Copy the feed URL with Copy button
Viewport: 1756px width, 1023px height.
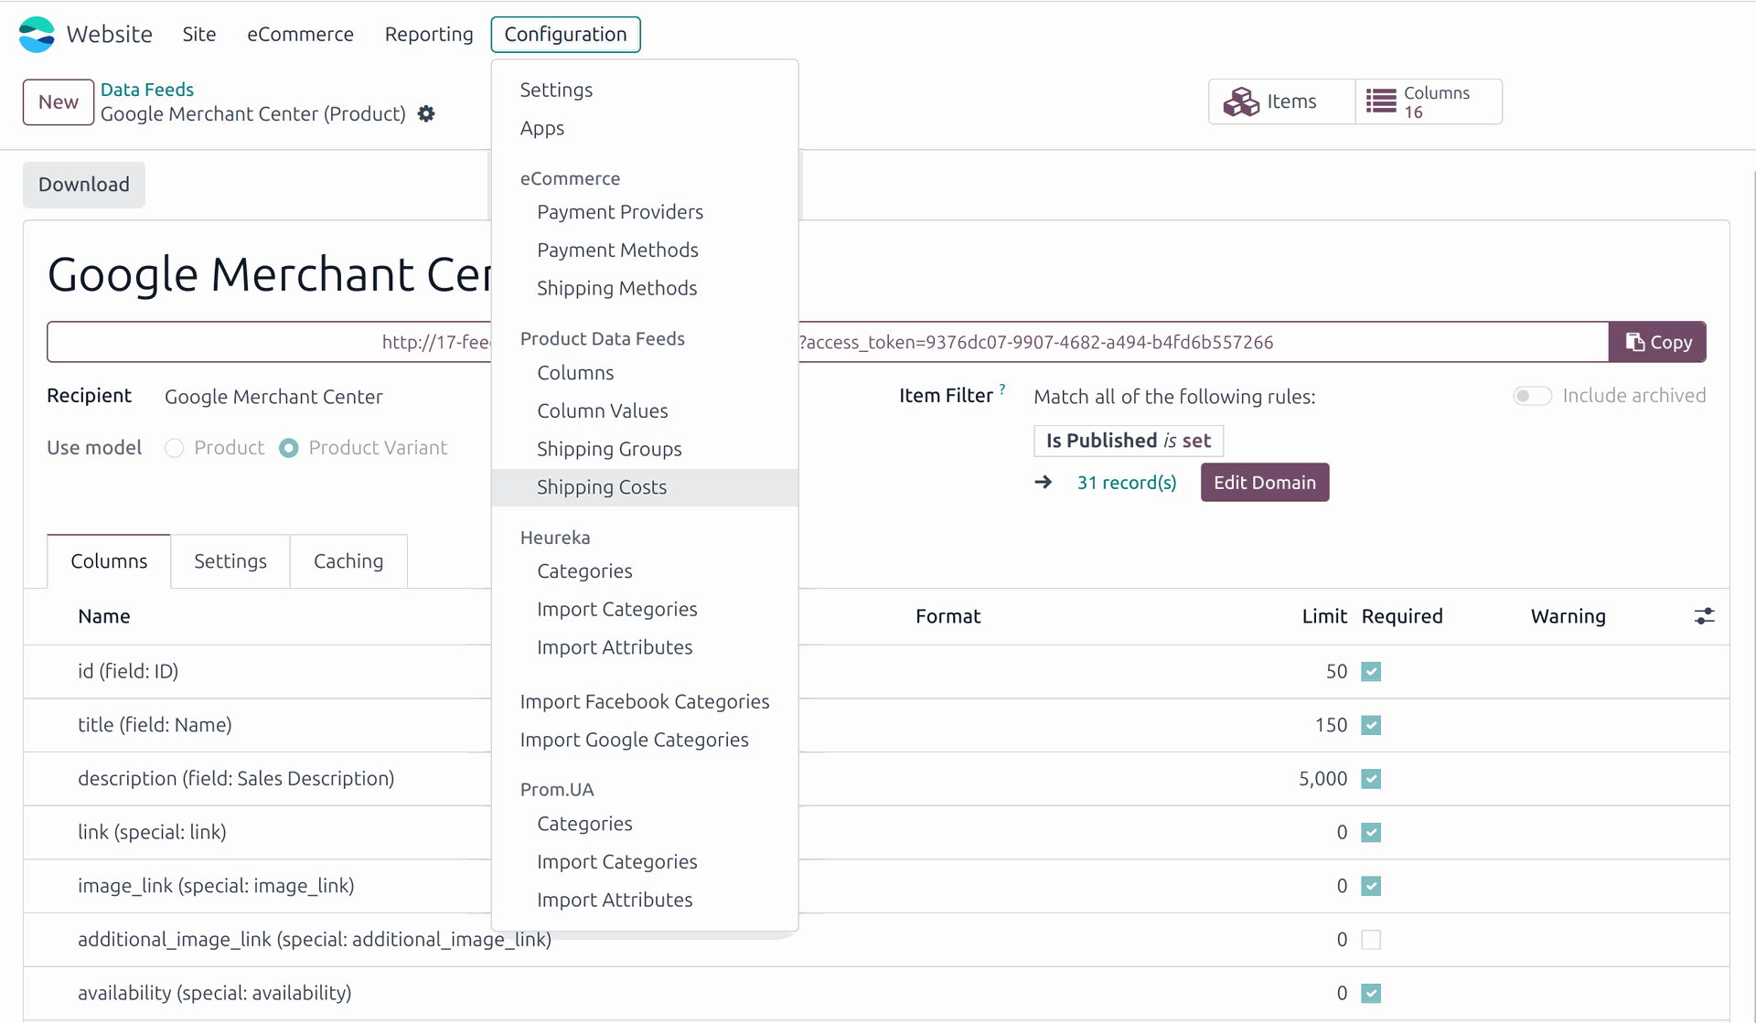pyautogui.click(x=1657, y=342)
